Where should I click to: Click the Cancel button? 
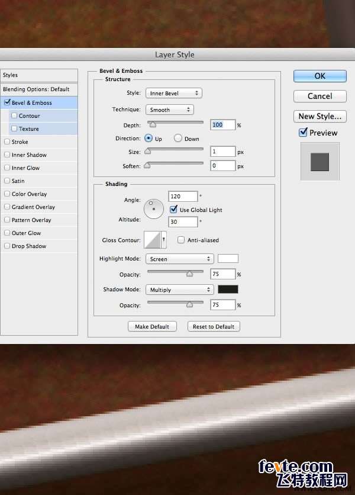coord(320,96)
